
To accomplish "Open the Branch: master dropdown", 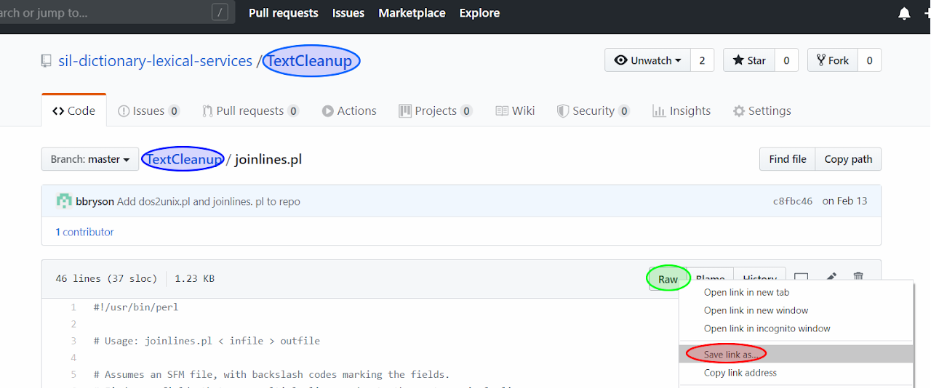I will 90,159.
